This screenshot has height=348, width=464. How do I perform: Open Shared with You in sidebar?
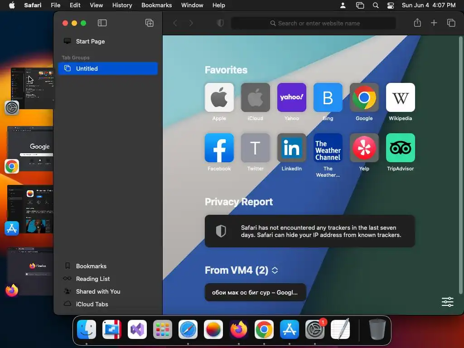(x=108, y=291)
